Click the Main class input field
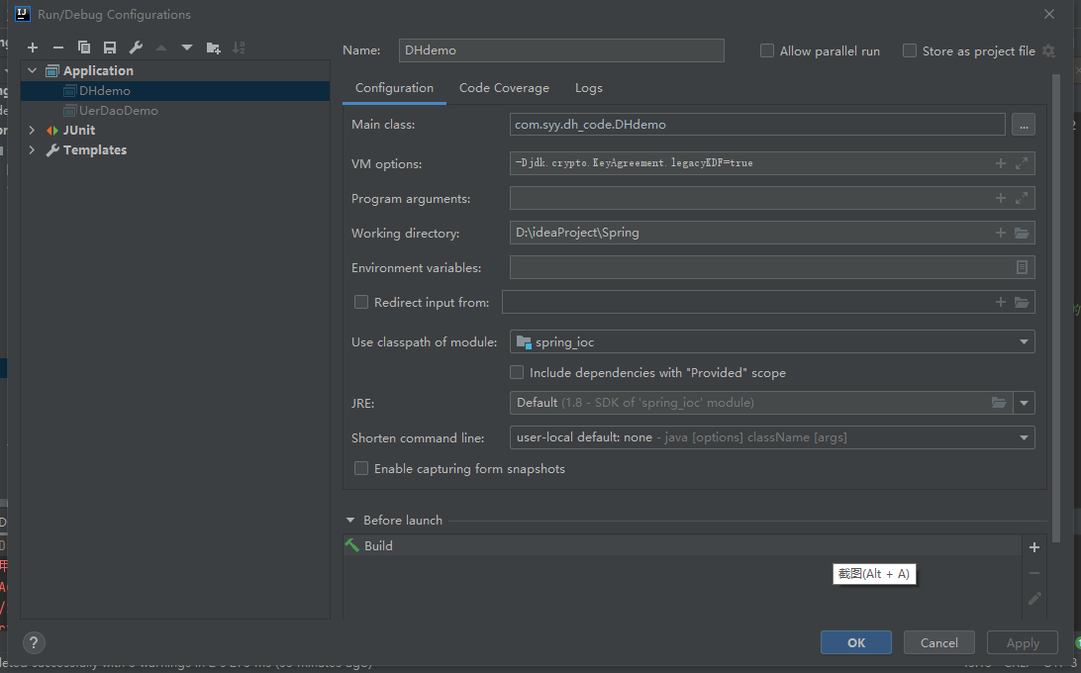This screenshot has height=673, width=1081. tap(757, 125)
